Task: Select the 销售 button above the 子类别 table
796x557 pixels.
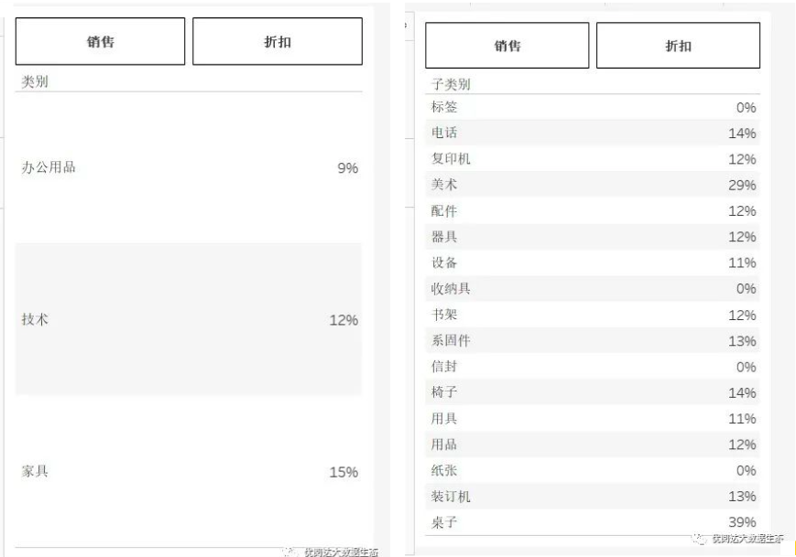Action: click(507, 46)
